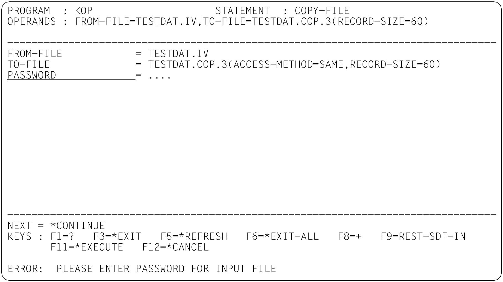Choose the F5=*REFRESH key label
Viewport: 503px width, 282px height.
194,237
